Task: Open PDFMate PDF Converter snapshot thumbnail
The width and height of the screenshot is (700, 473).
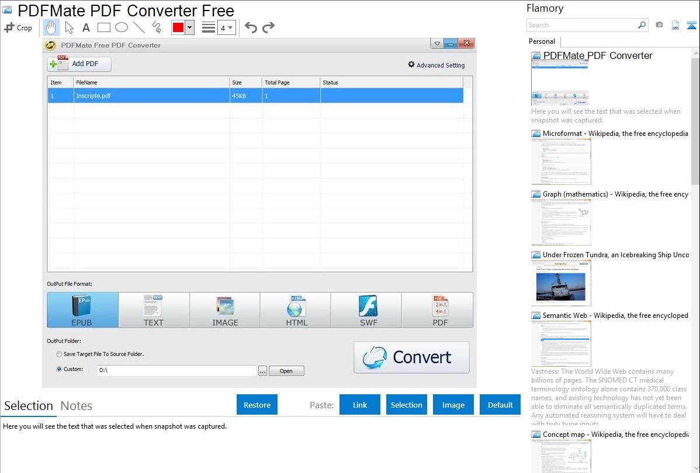Action: [560, 83]
